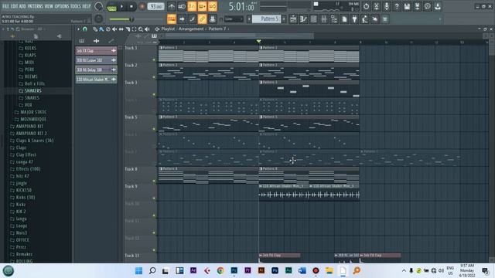495x278 pixels.
Task: Open Chrome from the Windows taskbar
Action: pos(220,270)
